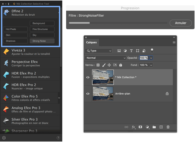Screen dimensions: 195x142
Task: Open Fond fill slider dropdown arrow
Action: (x=151, y=65)
